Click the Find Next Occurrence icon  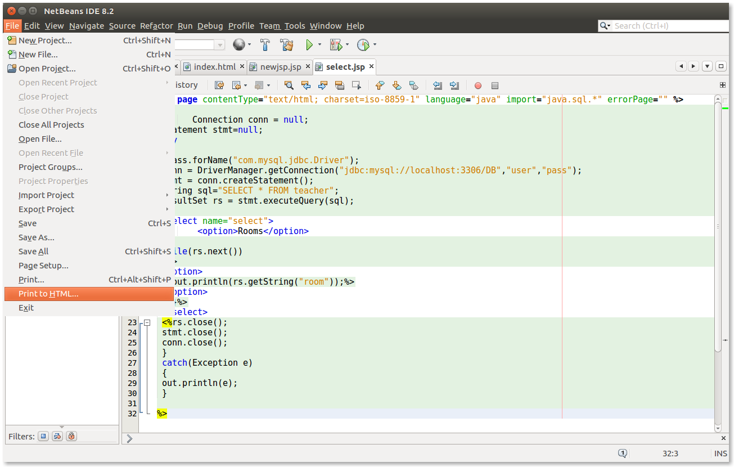pyautogui.click(x=322, y=86)
